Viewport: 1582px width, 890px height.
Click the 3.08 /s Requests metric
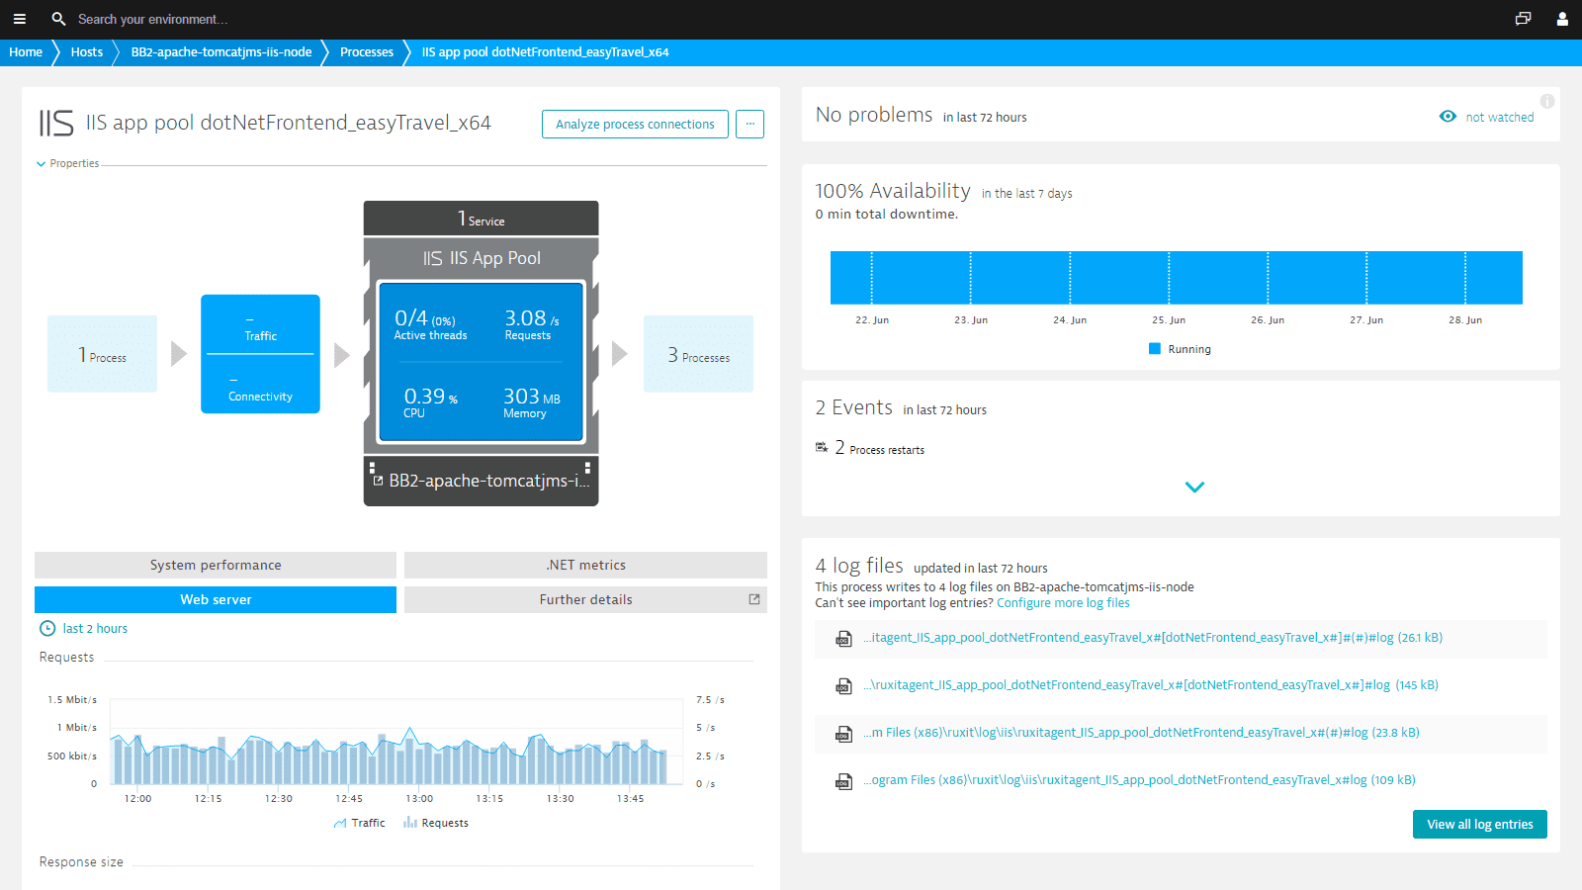point(532,323)
